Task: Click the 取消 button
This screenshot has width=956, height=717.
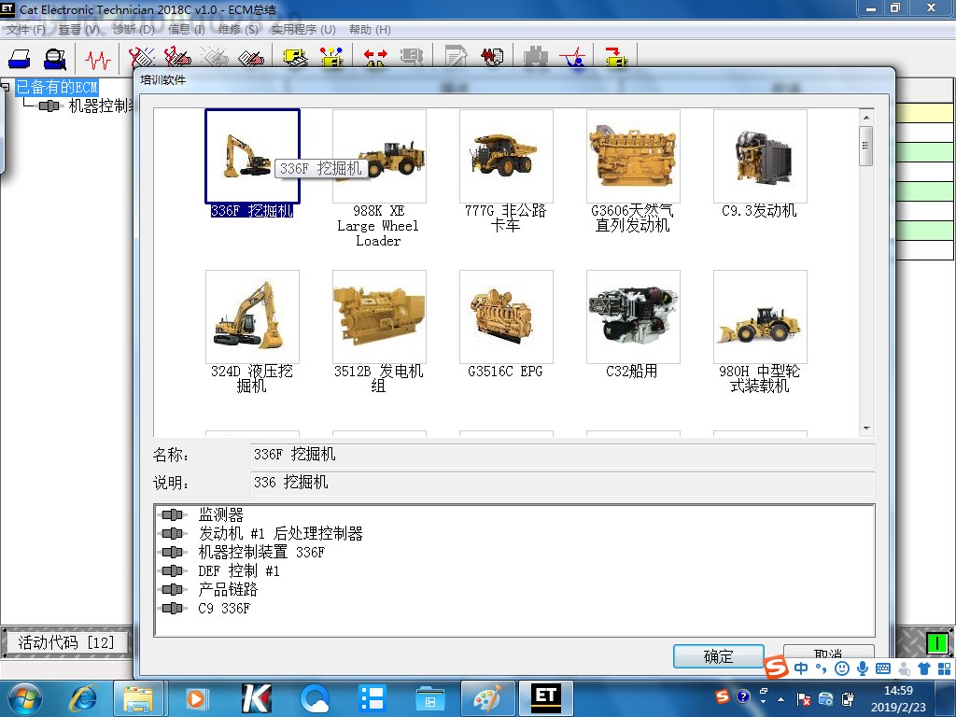Action: pyautogui.click(x=829, y=654)
